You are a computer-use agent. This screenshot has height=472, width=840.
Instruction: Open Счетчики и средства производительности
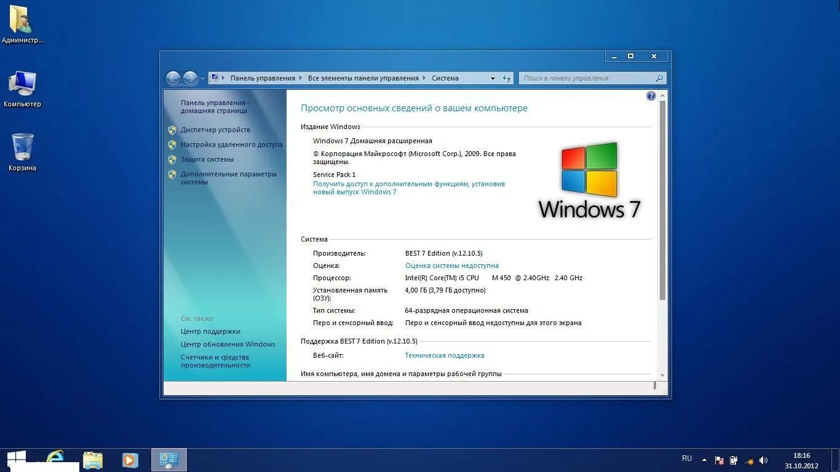tap(215, 361)
